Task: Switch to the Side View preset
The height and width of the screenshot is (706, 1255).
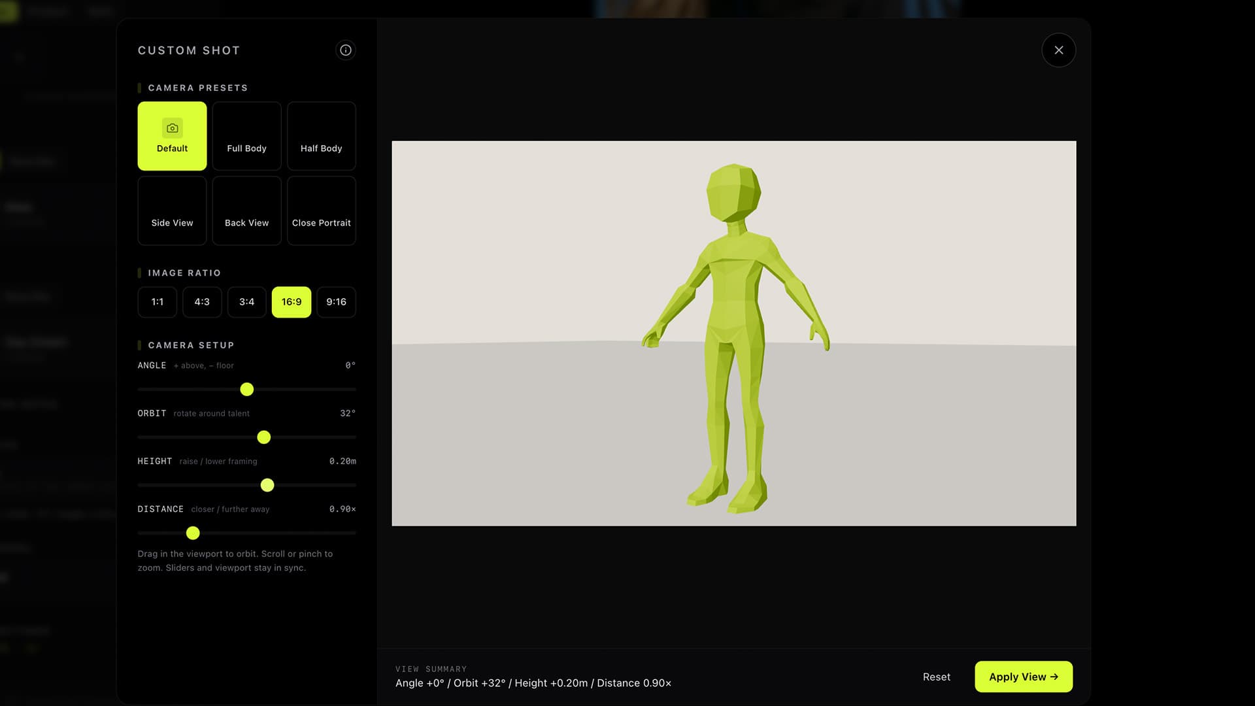Action: [172, 210]
